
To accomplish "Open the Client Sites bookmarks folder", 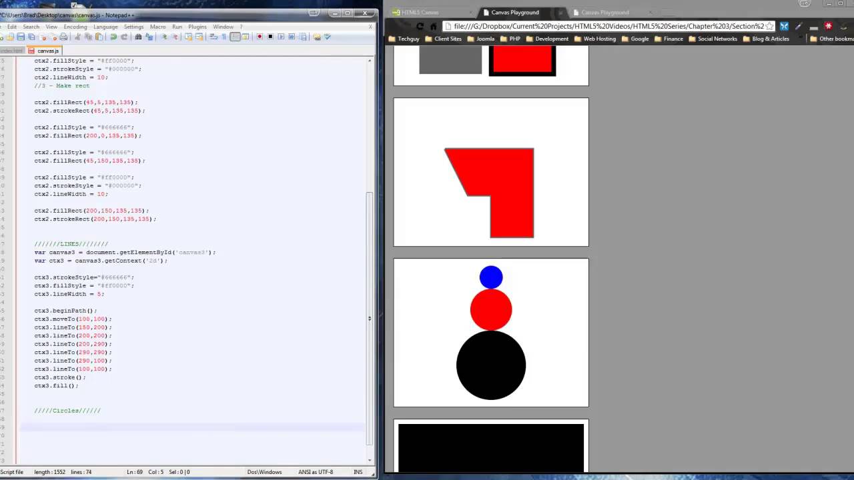I will coord(442,39).
